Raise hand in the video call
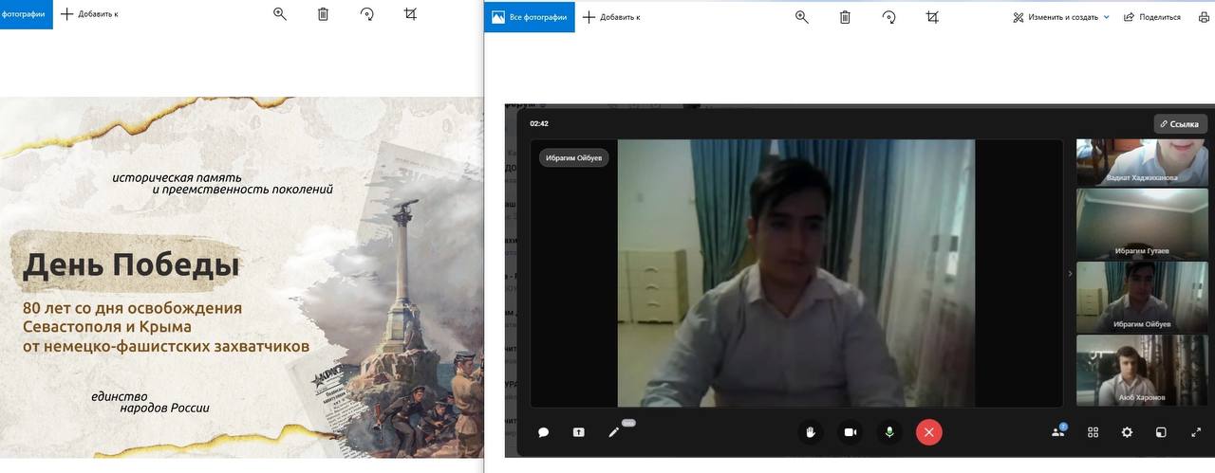 (x=811, y=432)
